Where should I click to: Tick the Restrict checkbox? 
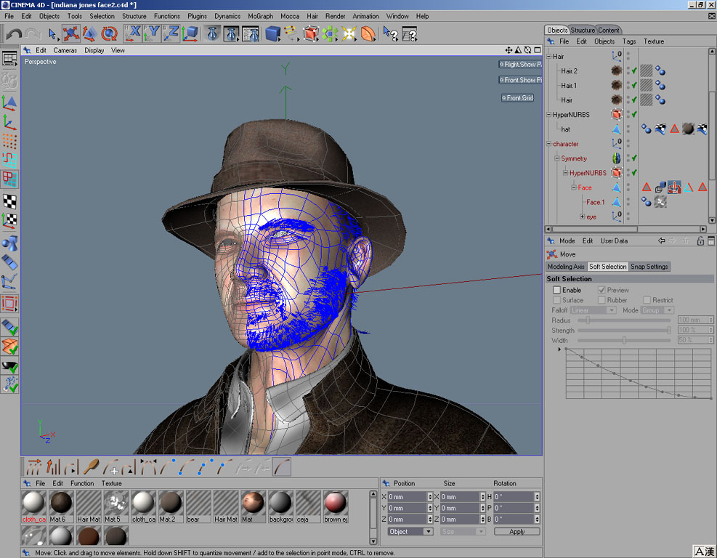point(647,300)
